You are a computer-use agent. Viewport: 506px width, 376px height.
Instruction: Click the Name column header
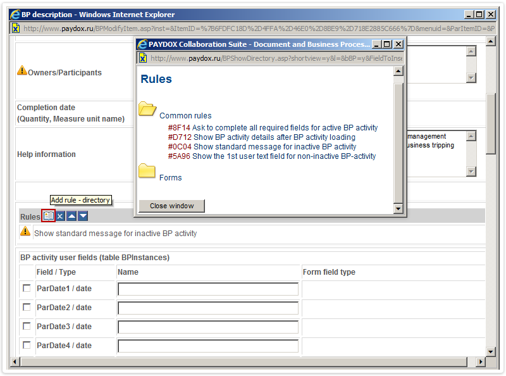[x=128, y=272]
